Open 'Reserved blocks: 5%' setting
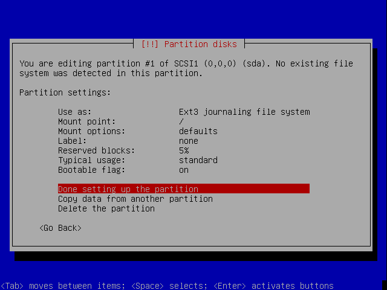This screenshot has height=290, width=387. tap(184, 150)
